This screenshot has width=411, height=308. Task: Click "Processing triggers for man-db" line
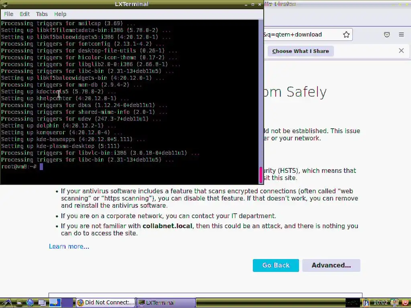[x=71, y=85]
